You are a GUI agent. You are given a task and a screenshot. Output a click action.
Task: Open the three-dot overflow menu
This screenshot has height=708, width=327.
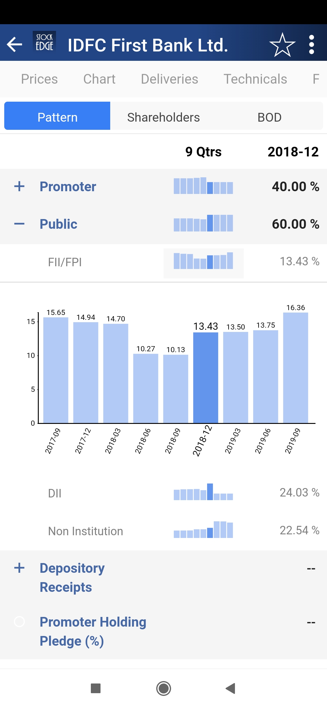click(x=312, y=45)
